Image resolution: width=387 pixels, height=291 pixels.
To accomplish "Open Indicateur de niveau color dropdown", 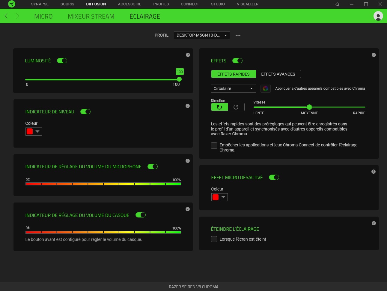I will point(34,131).
